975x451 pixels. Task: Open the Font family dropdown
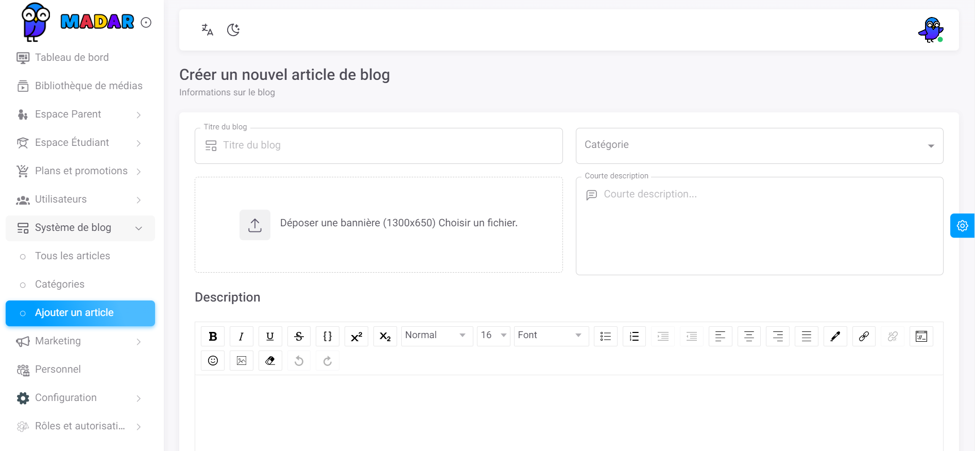[551, 336]
